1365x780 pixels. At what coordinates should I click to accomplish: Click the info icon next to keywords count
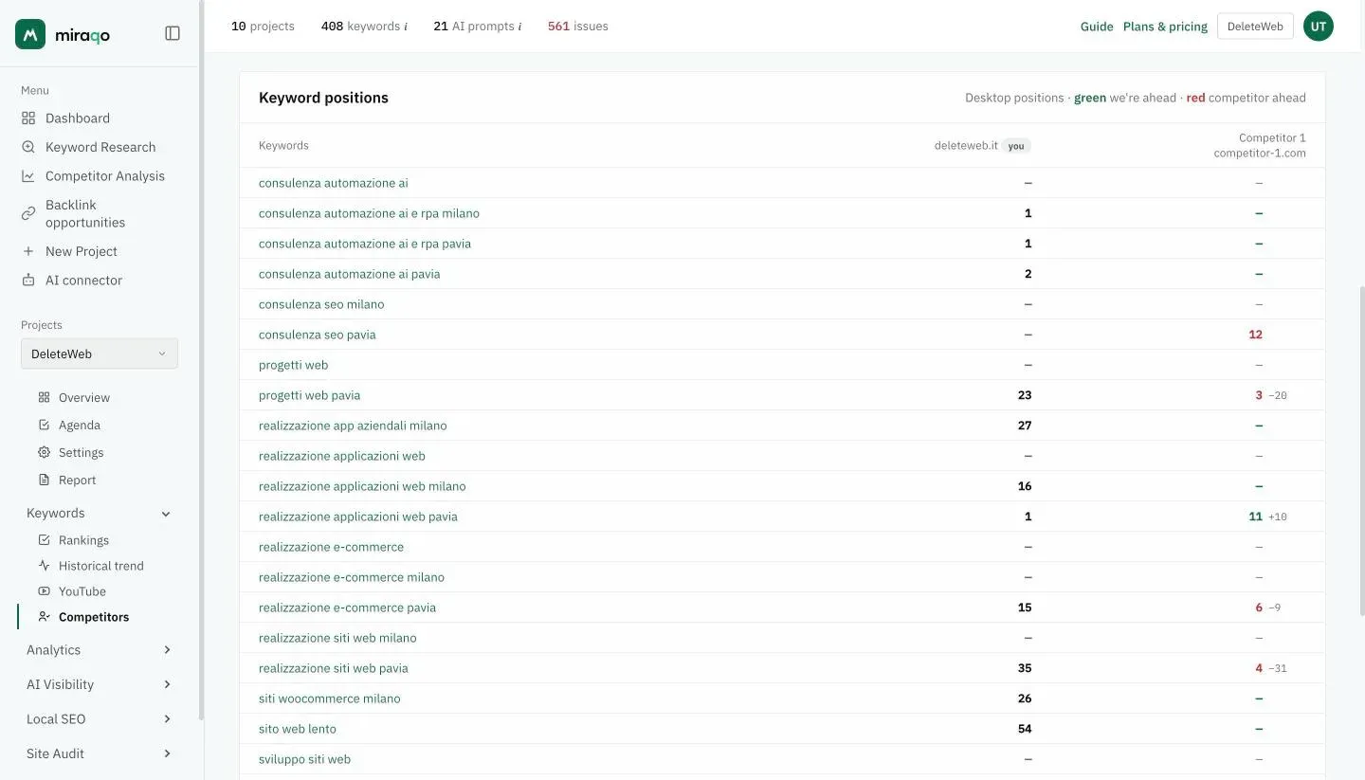(x=406, y=27)
